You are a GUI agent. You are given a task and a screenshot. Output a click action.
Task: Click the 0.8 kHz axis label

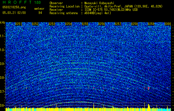click(x=2, y=78)
